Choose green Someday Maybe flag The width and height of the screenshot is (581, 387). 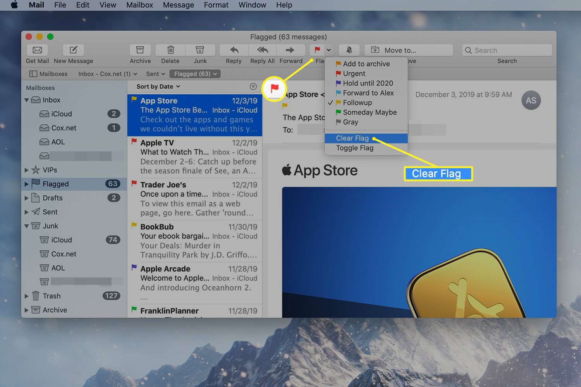(x=366, y=112)
